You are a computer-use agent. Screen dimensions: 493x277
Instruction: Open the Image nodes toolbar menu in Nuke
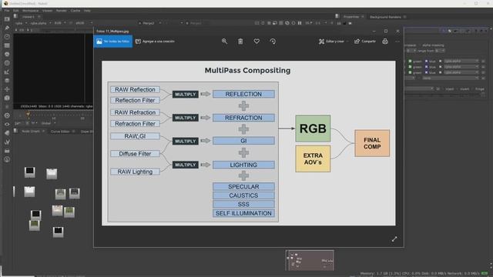coord(7,19)
